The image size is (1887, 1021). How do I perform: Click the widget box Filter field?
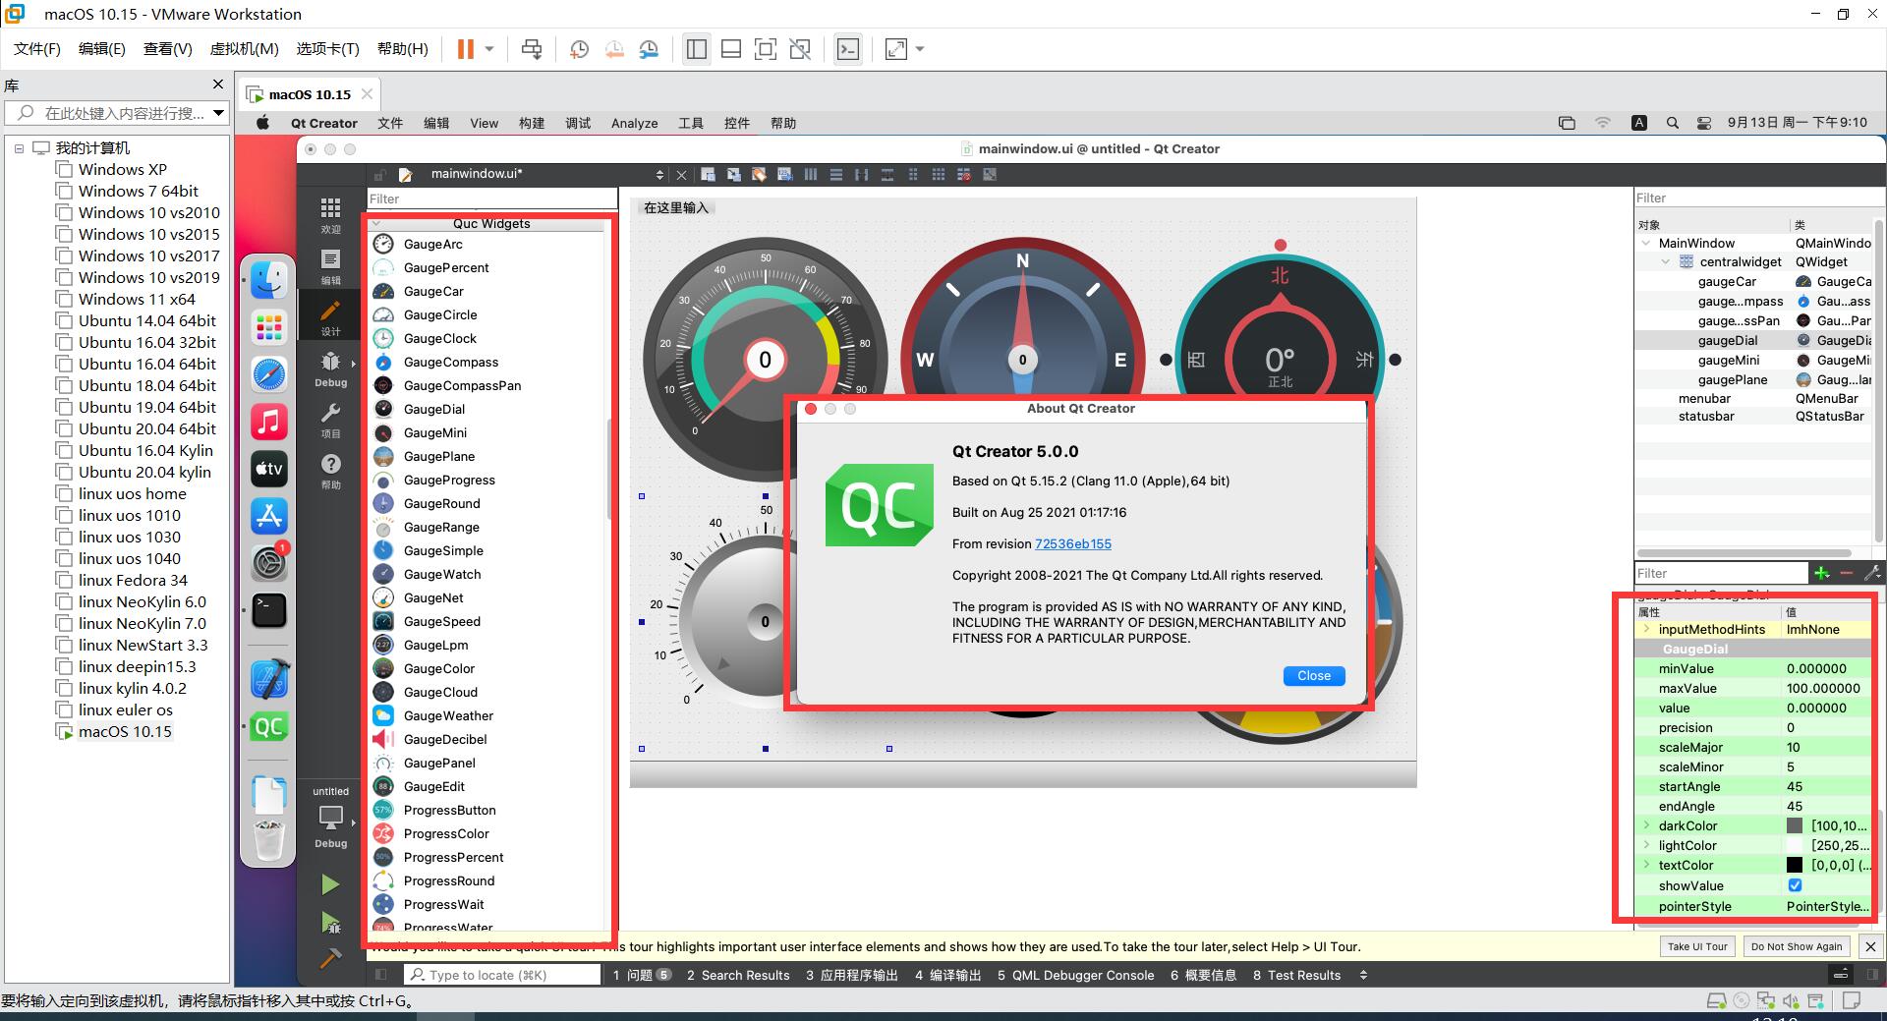[492, 199]
